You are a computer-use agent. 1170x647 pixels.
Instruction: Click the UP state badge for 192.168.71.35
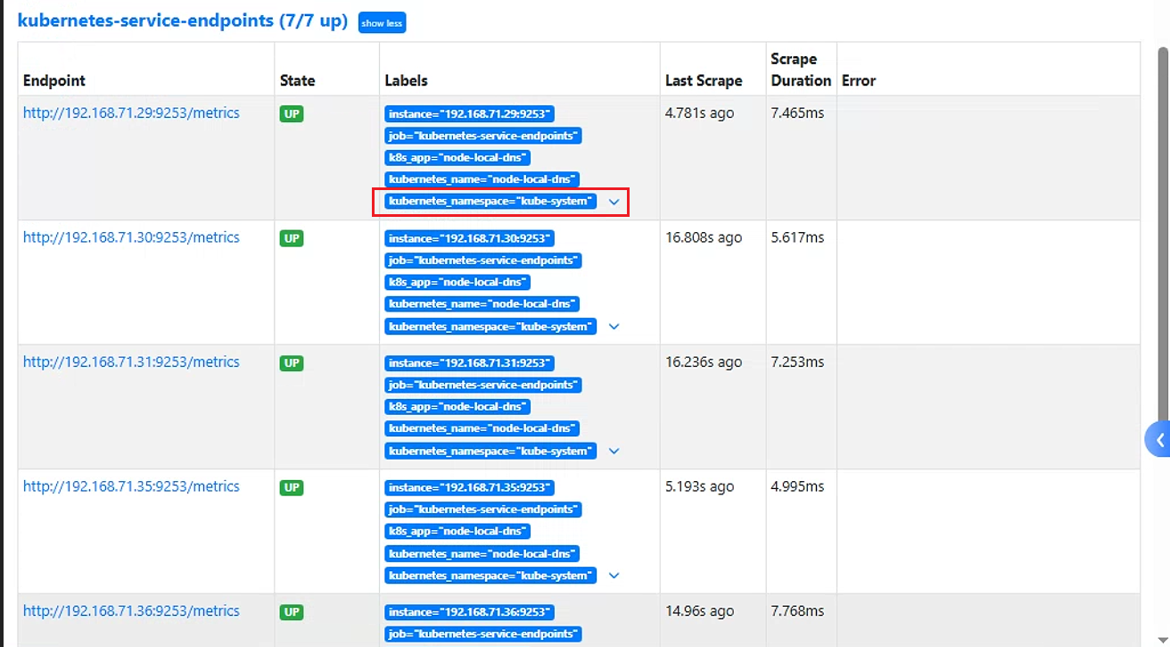click(292, 487)
